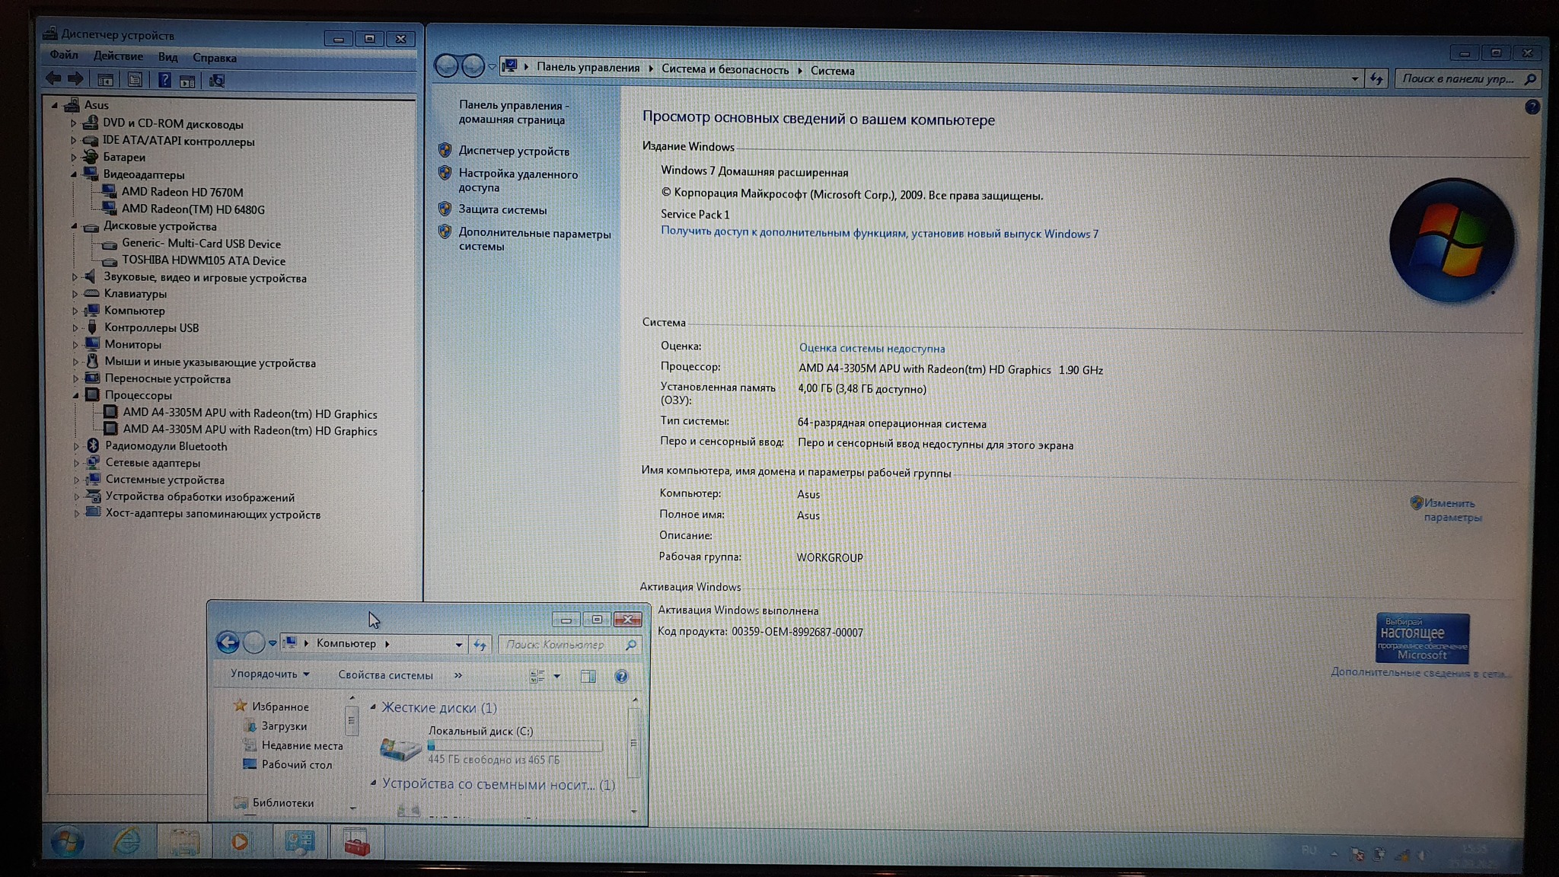1559x877 pixels.
Task: Open the Справка menu
Action: pyautogui.click(x=214, y=58)
